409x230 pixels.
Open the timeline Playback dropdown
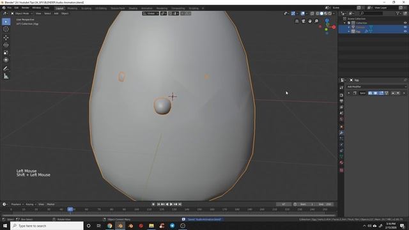point(17,204)
